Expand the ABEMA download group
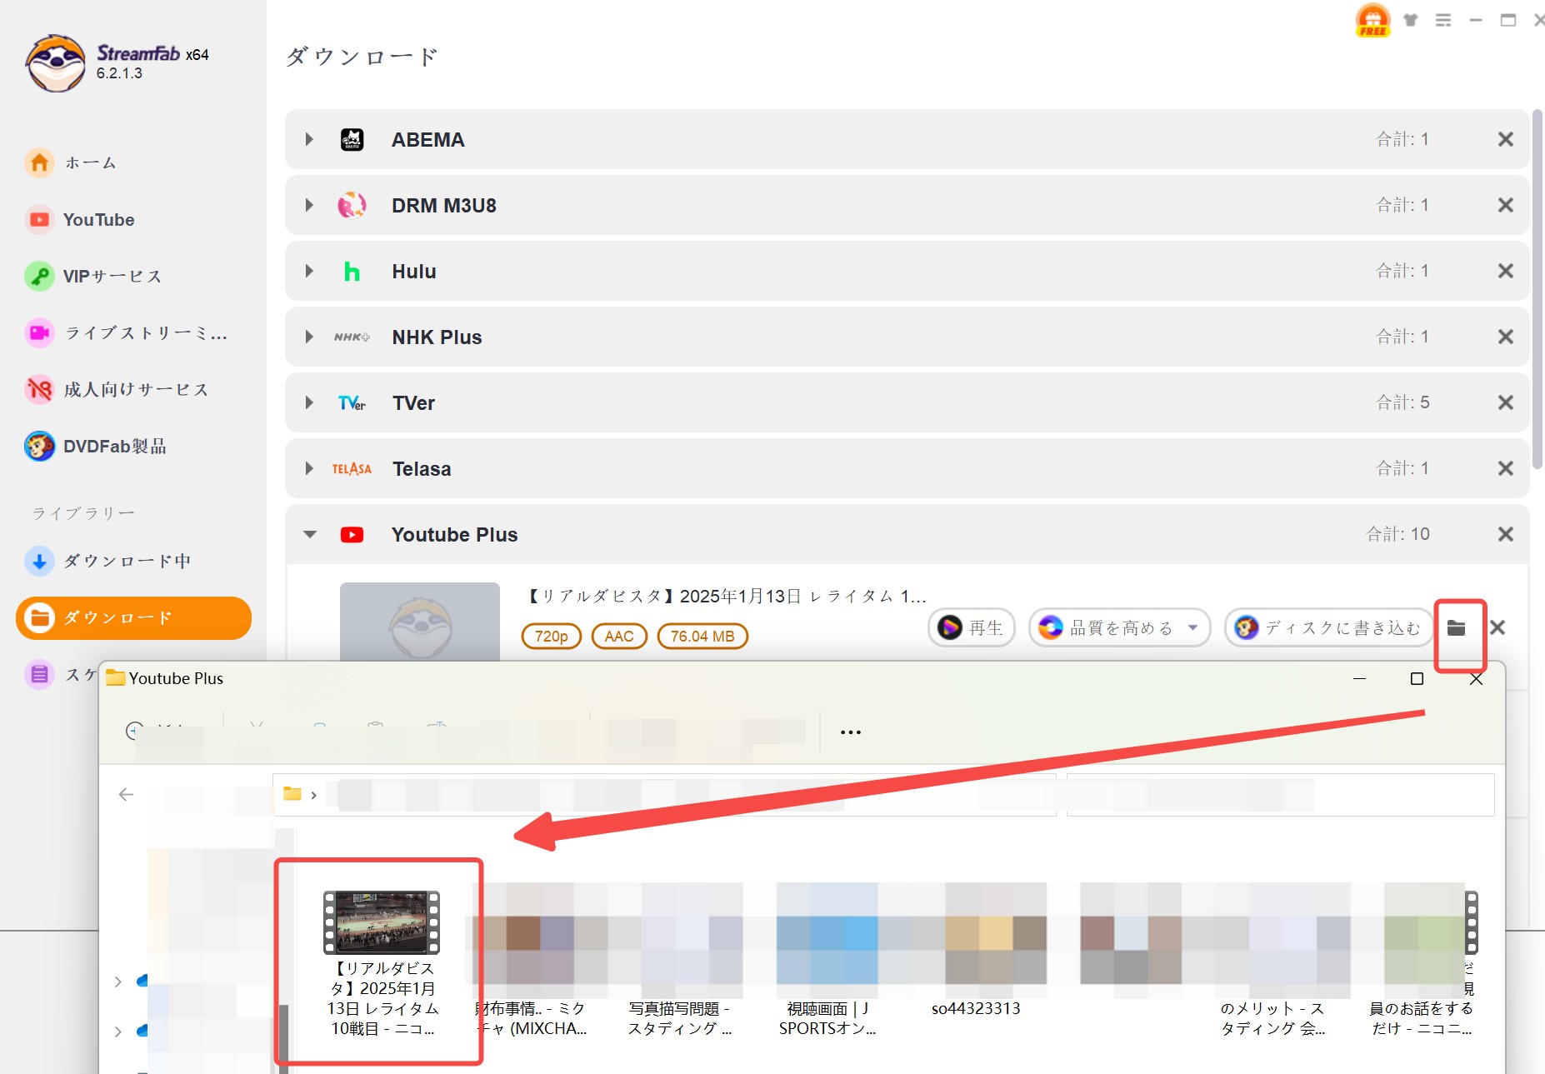The height and width of the screenshot is (1074, 1545). 309,139
